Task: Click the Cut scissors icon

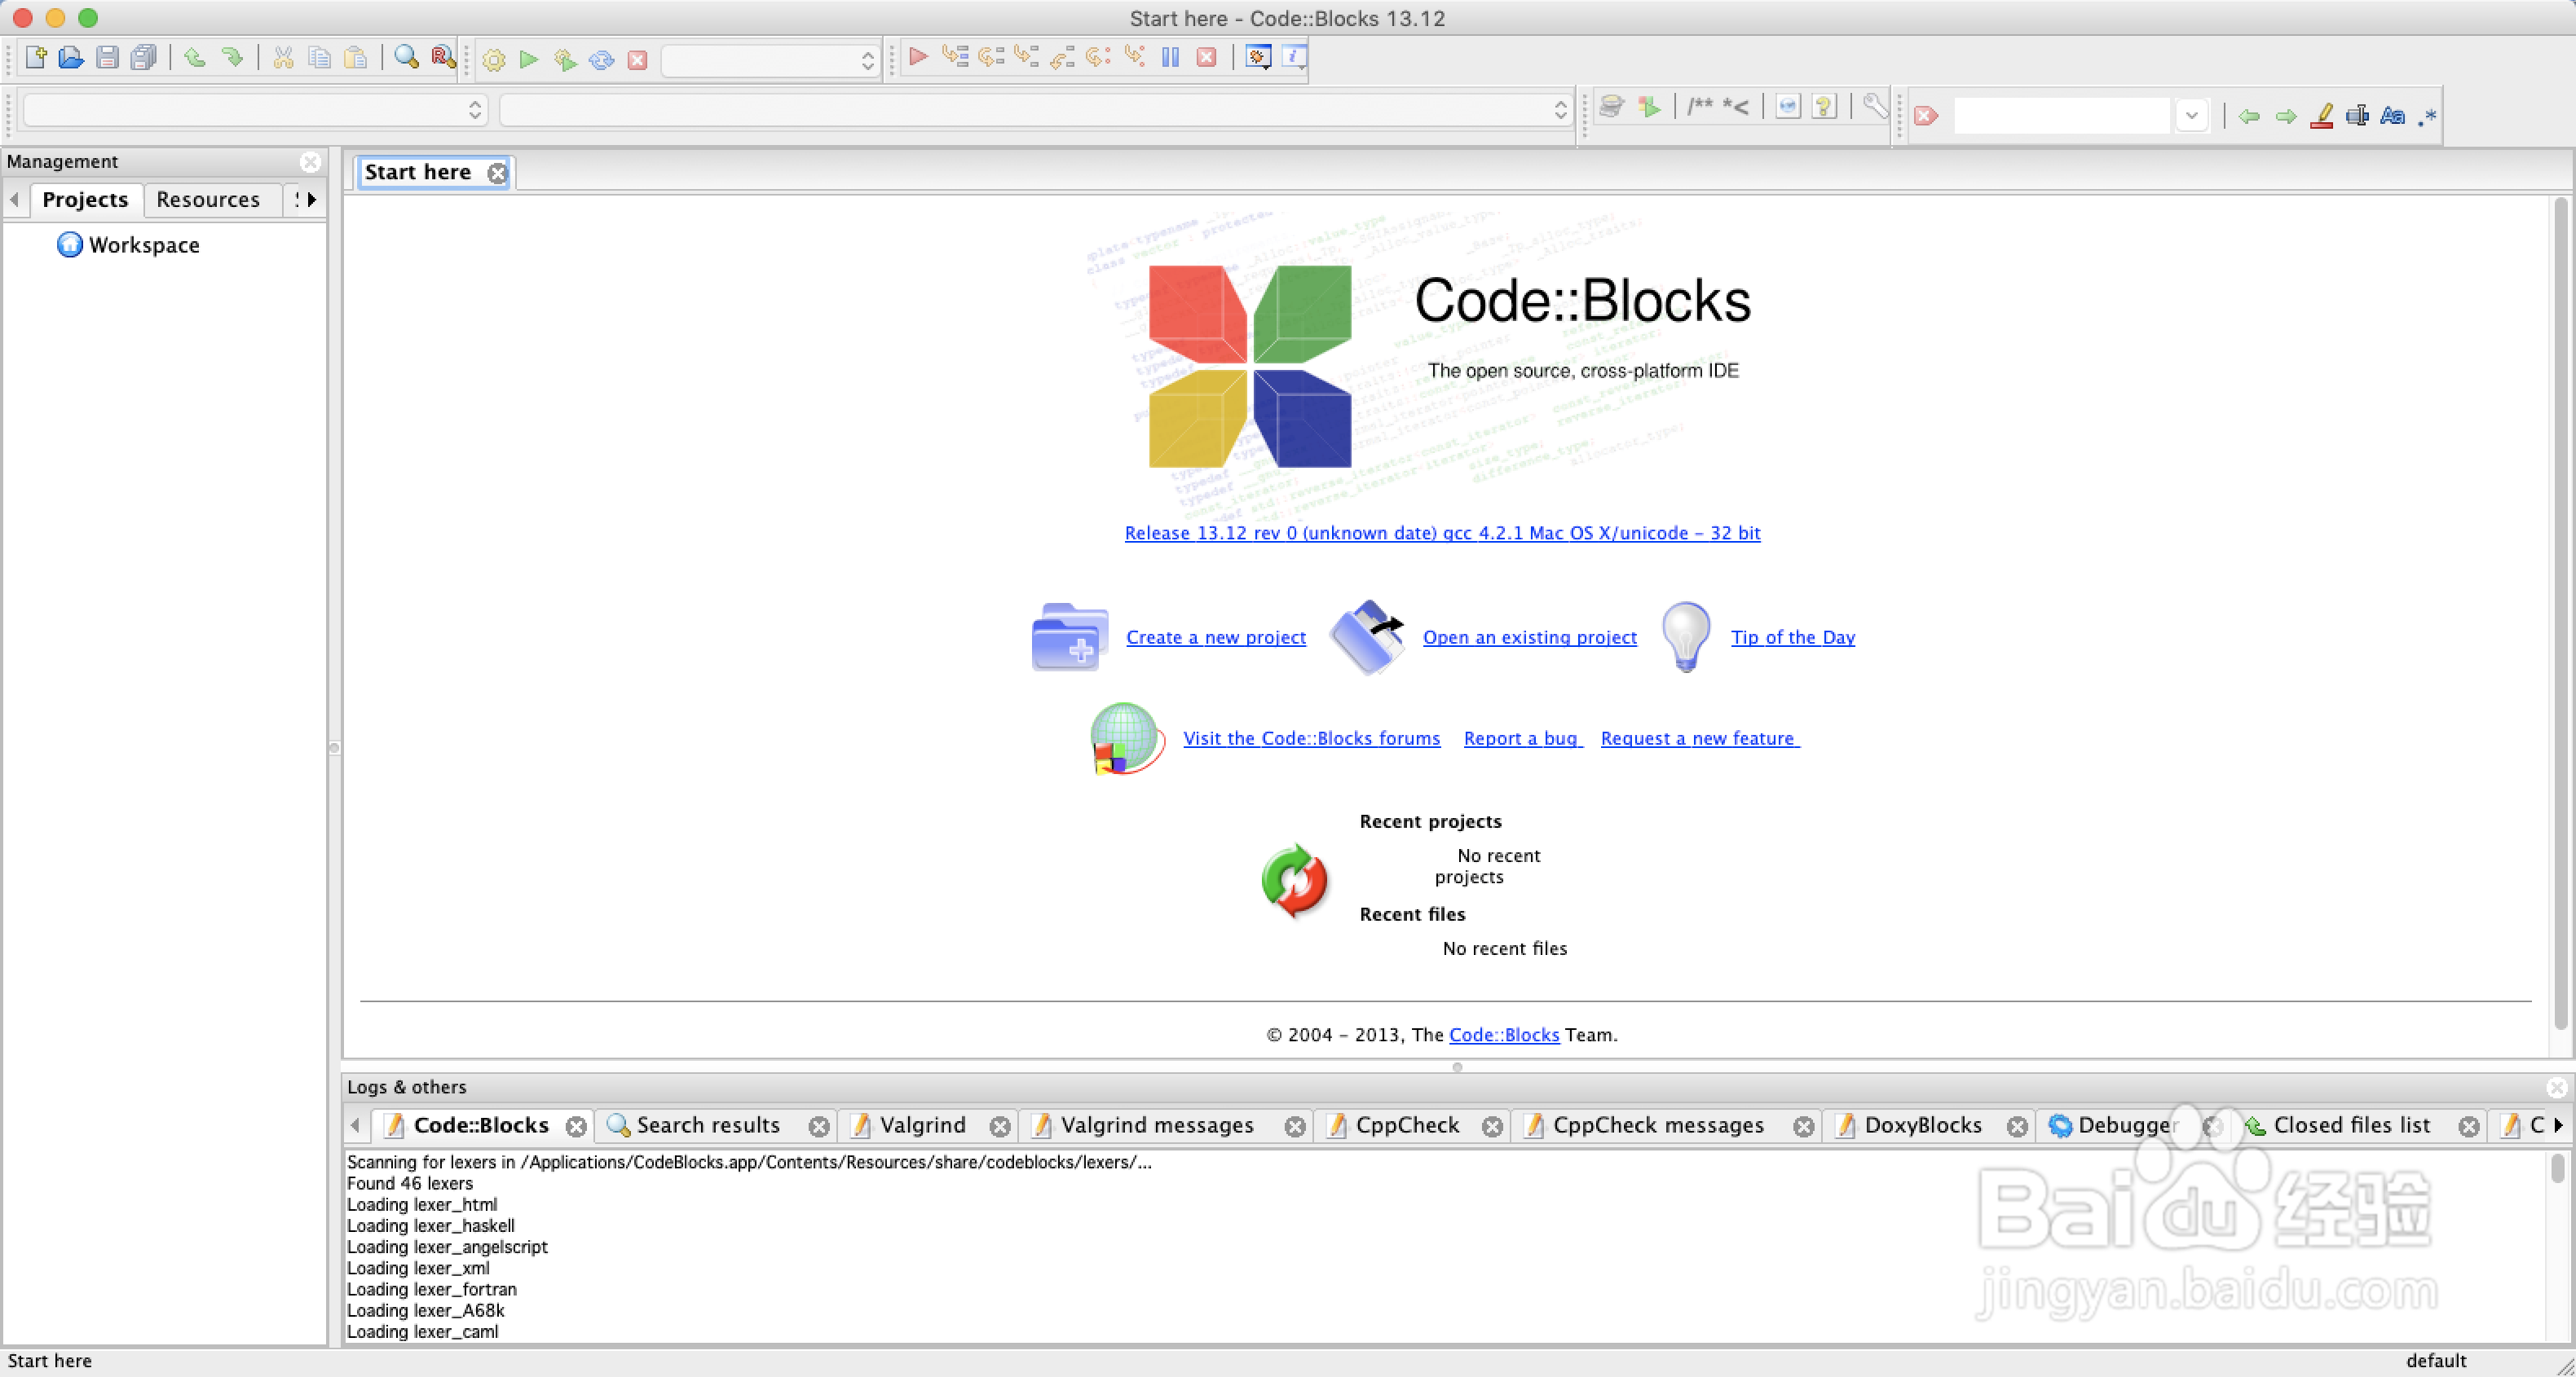Action: [x=284, y=58]
